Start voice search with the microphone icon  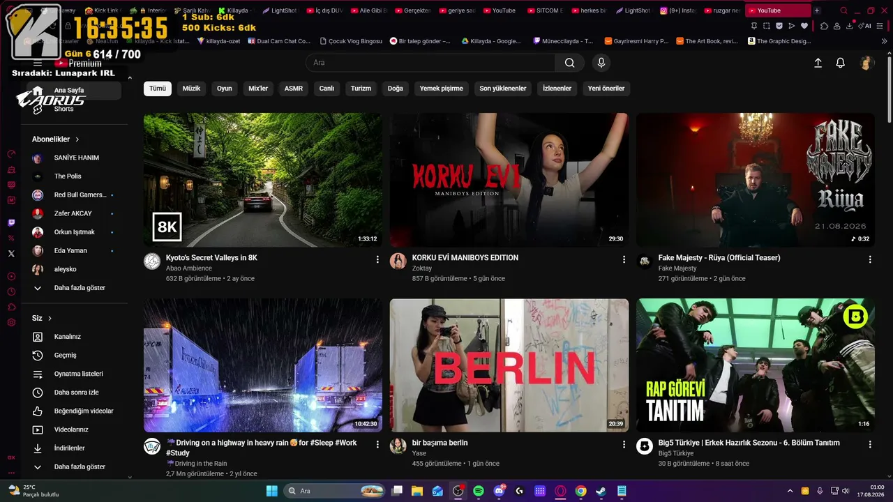[x=601, y=63]
